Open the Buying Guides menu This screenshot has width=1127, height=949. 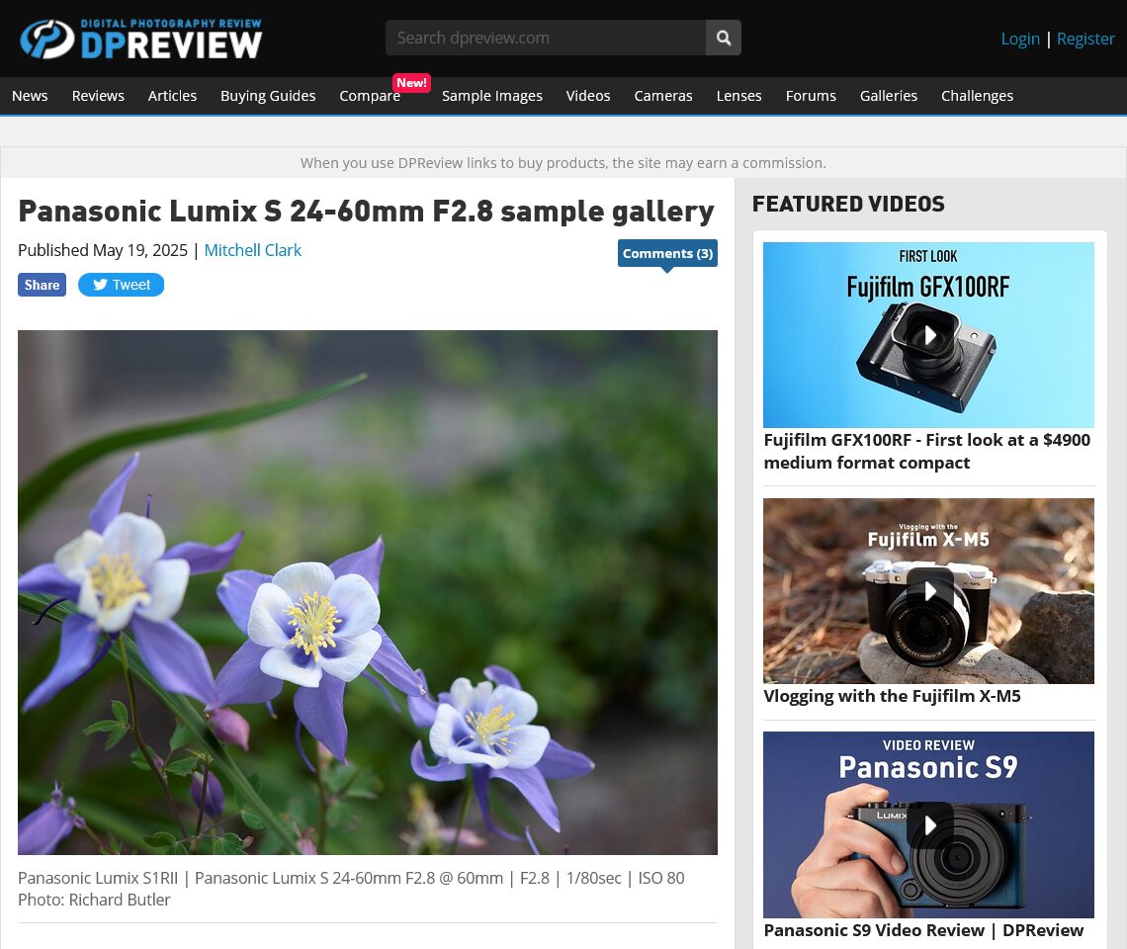[x=268, y=96]
